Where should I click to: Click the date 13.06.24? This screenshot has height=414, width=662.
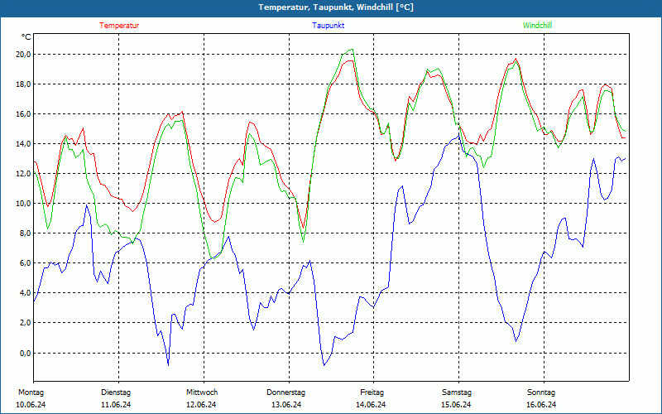[x=286, y=405]
